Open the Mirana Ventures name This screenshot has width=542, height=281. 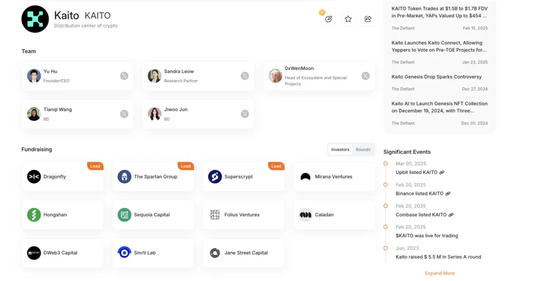click(x=333, y=177)
